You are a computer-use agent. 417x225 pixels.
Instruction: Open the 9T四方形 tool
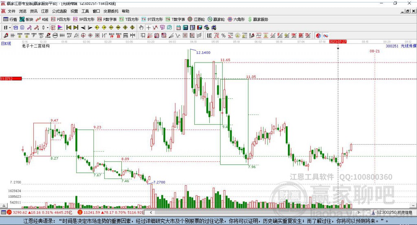(x=152, y=19)
